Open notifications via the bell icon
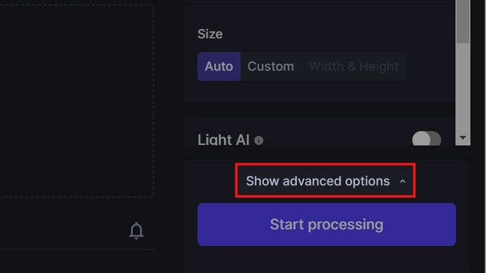The width and height of the screenshot is (486, 273). [x=136, y=230]
